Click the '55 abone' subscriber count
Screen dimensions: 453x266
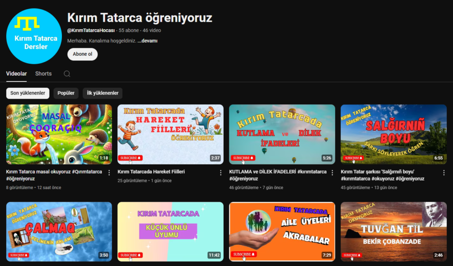point(128,30)
